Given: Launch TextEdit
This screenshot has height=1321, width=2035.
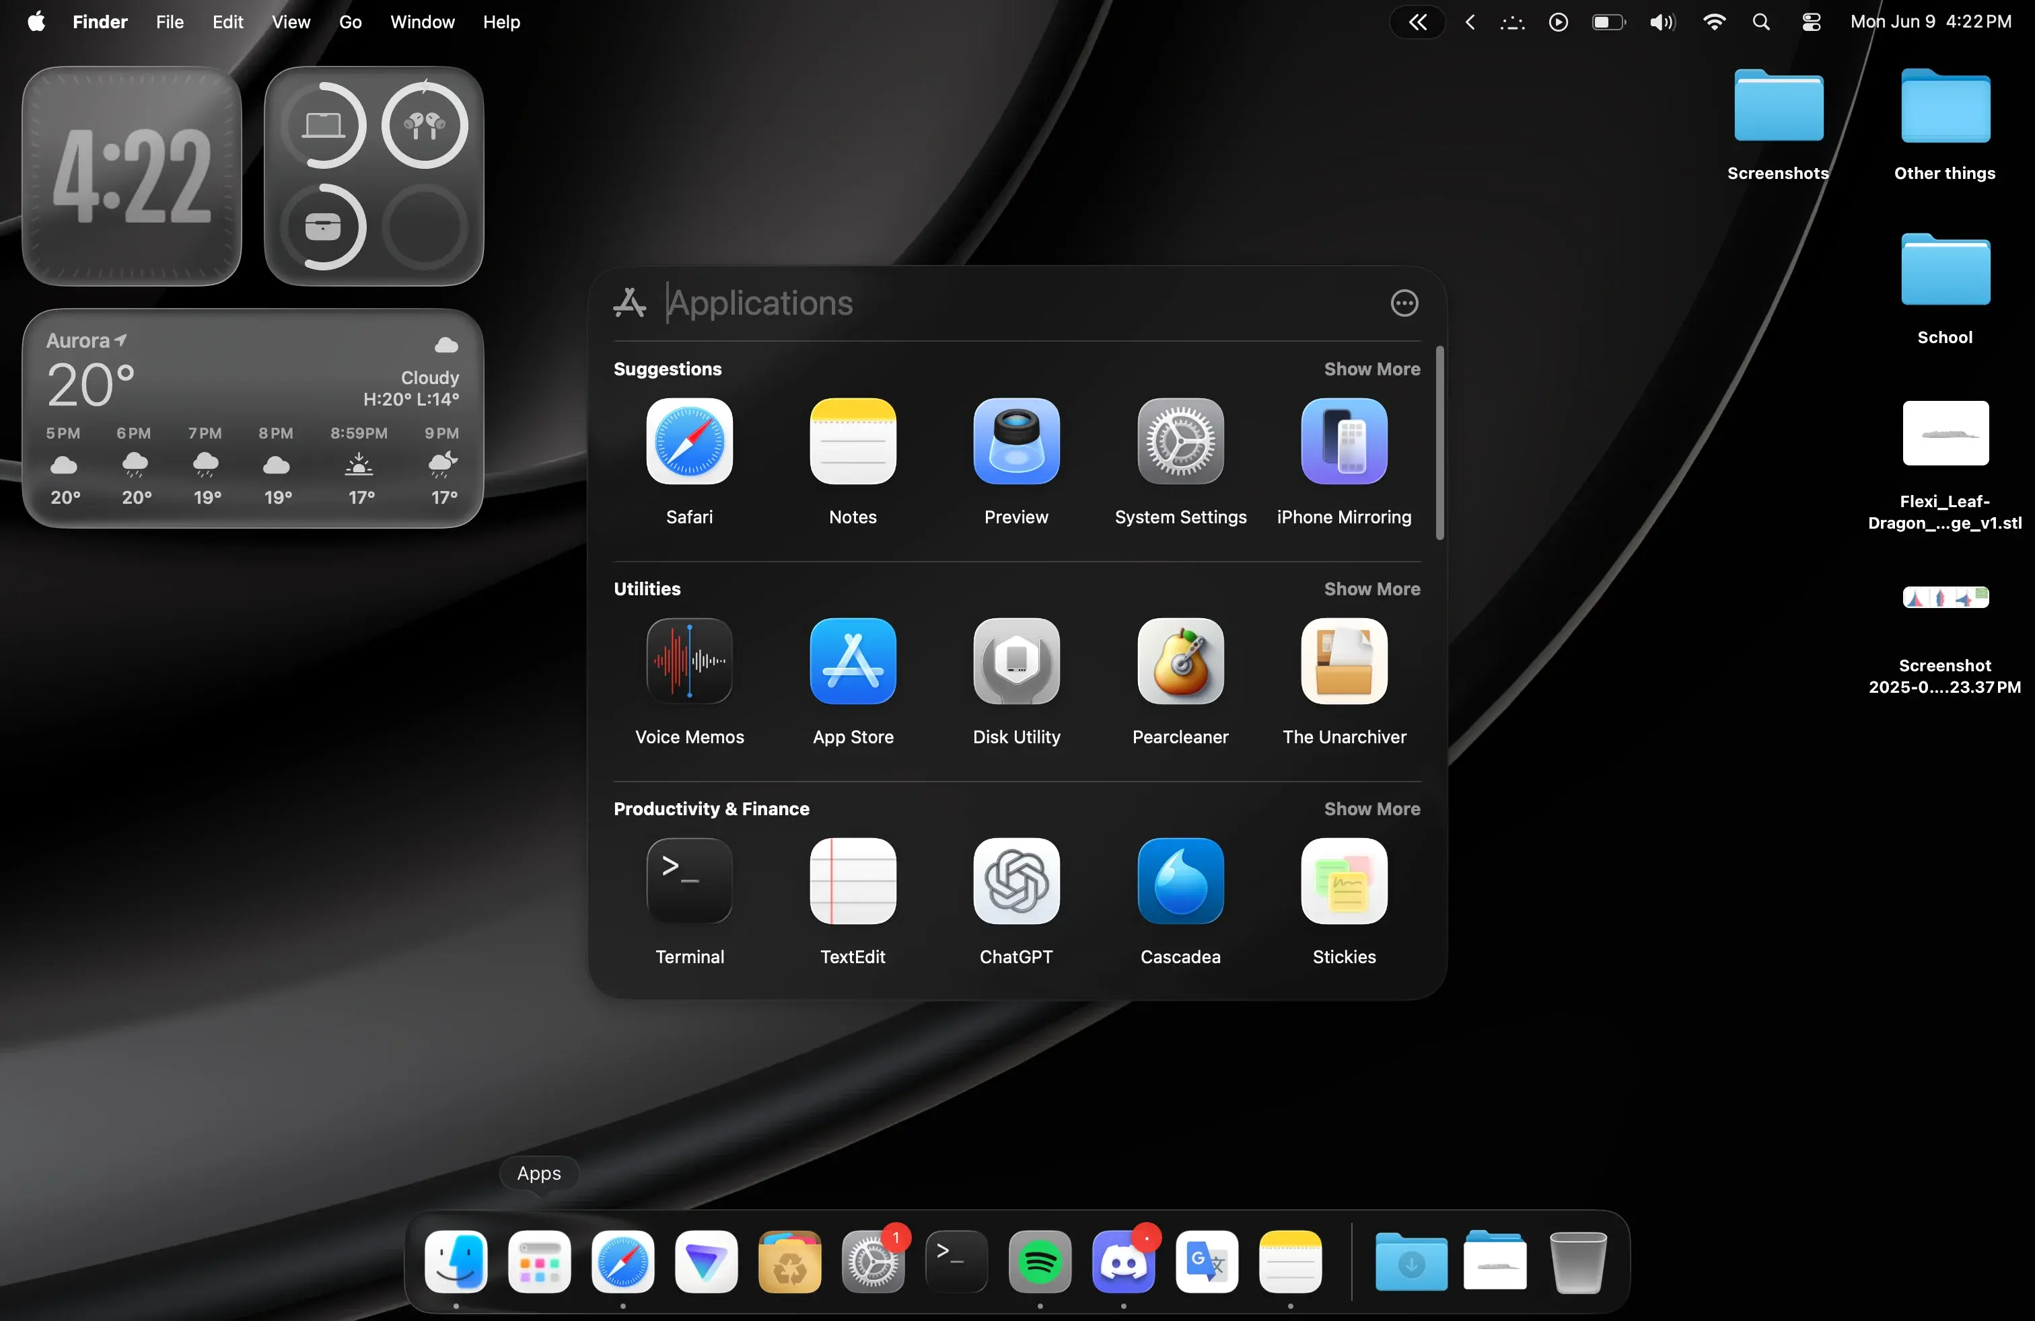Looking at the screenshot, I should [853, 881].
